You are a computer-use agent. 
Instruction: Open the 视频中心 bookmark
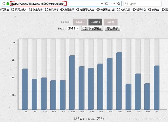click(x=139, y=9)
